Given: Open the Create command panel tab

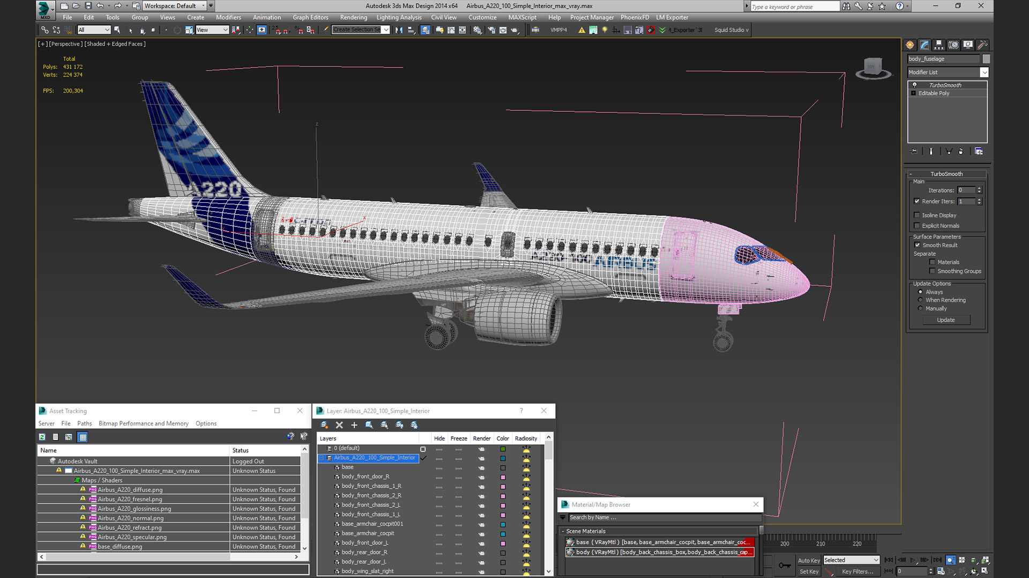Looking at the screenshot, I should 910,45.
